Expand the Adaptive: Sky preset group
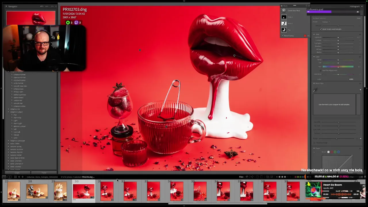The height and width of the screenshot is (207, 368). [x=8, y=109]
